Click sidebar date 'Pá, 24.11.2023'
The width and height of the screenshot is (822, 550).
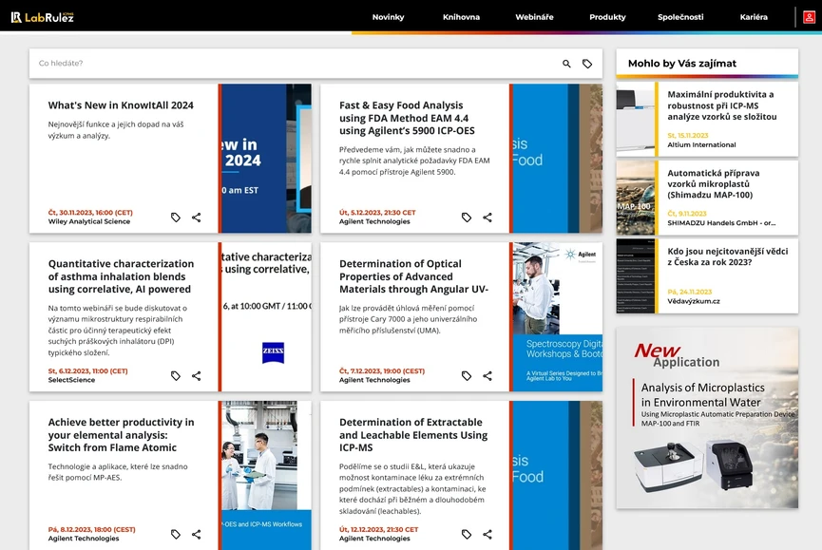(689, 292)
